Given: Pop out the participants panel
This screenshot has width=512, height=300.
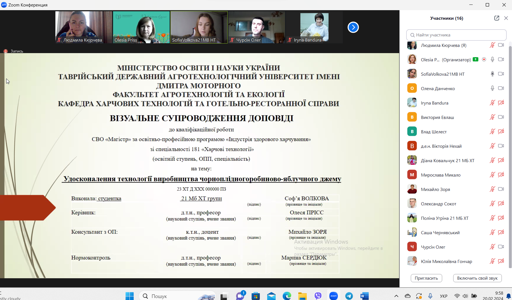Looking at the screenshot, I should point(497,18).
